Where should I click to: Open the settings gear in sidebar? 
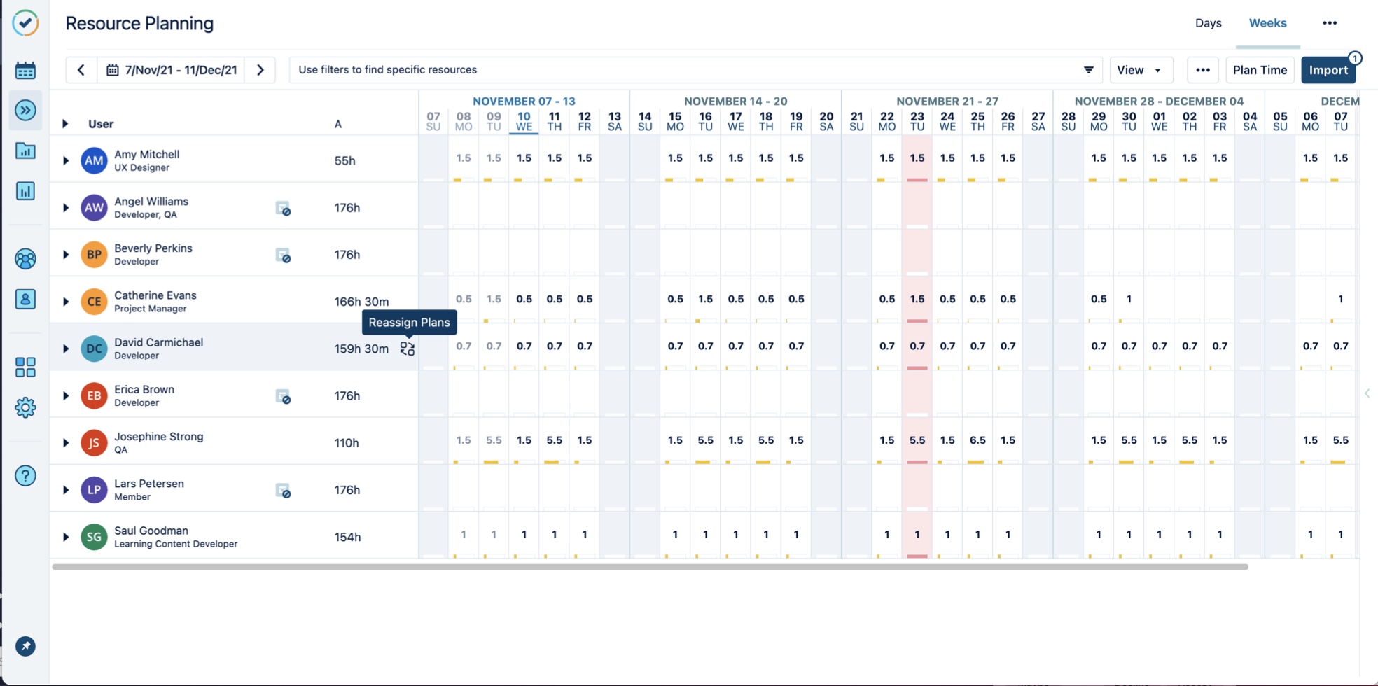pos(25,407)
